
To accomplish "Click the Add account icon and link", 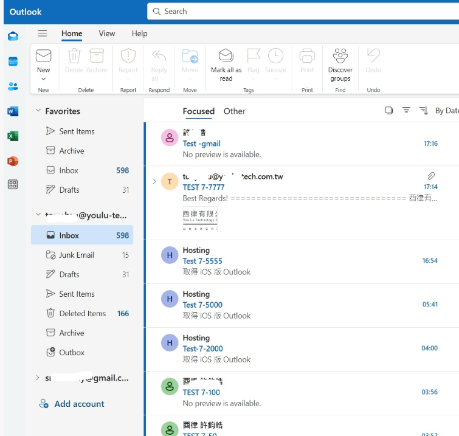I will point(72,404).
